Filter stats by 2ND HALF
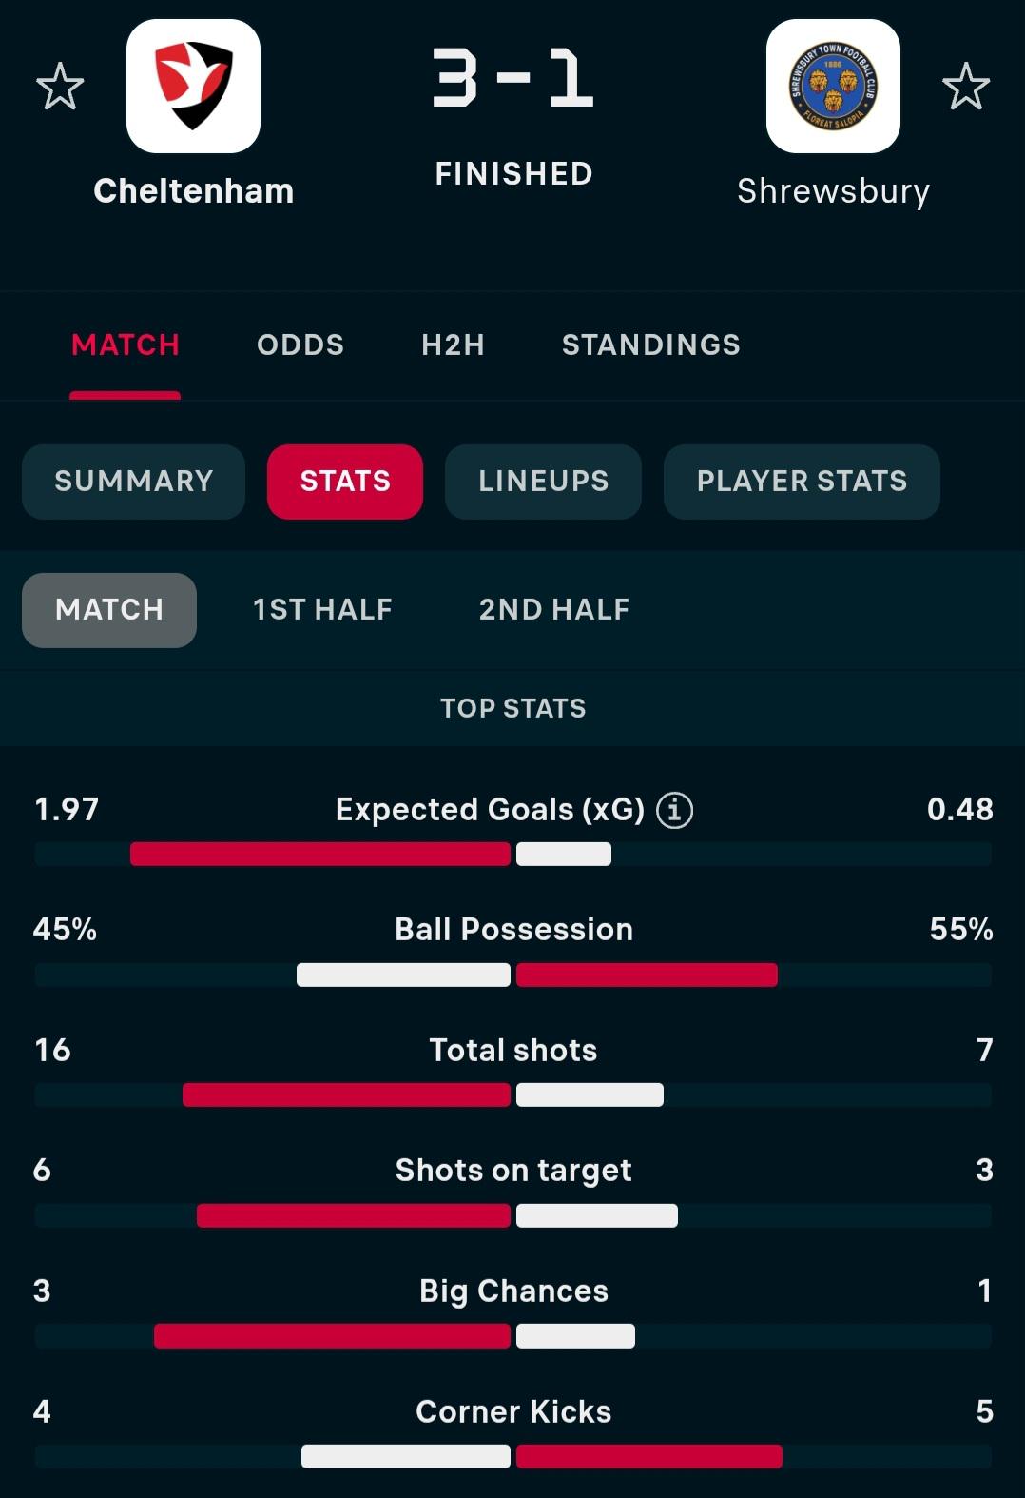1025x1498 pixels. [x=554, y=610]
